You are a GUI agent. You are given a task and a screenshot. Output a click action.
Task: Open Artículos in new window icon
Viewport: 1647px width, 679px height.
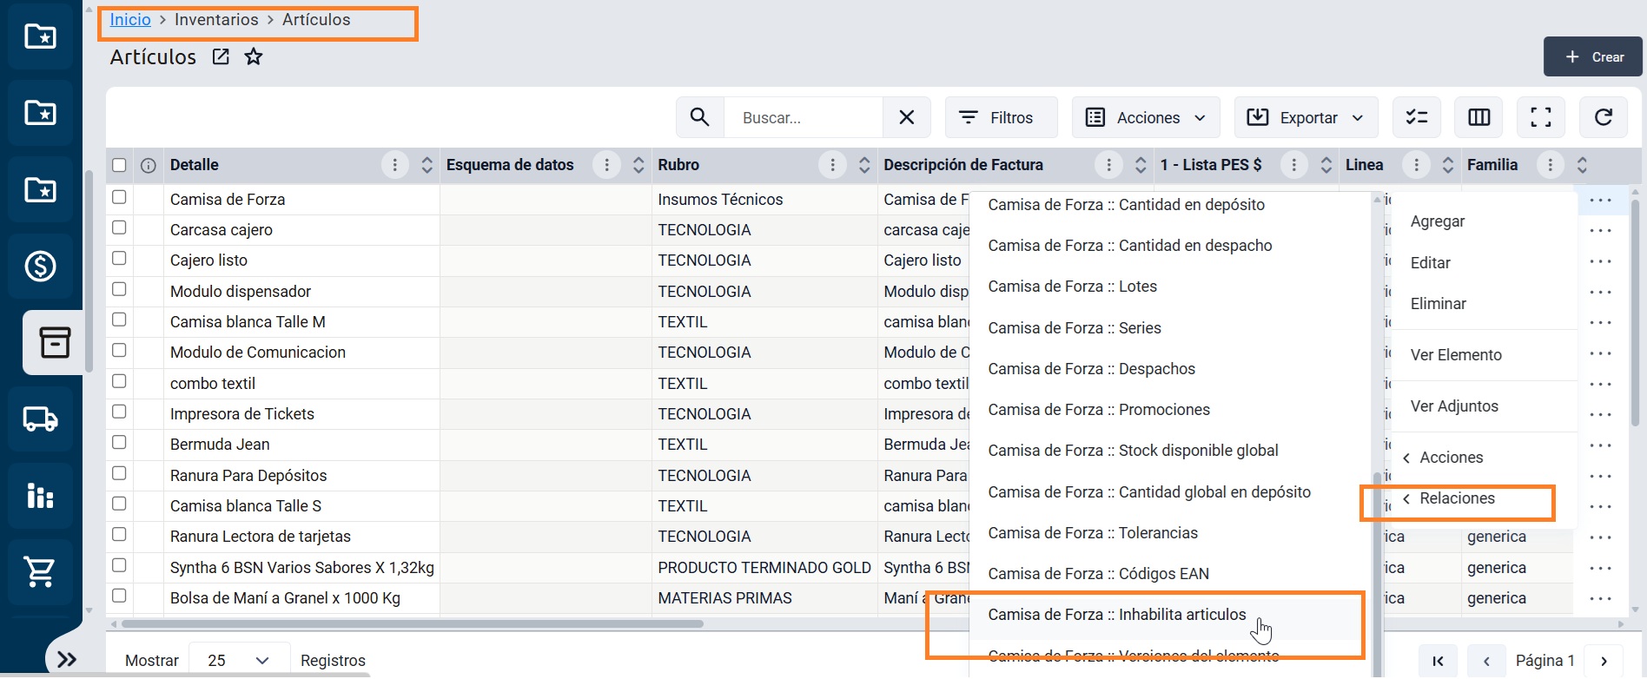[x=221, y=57]
